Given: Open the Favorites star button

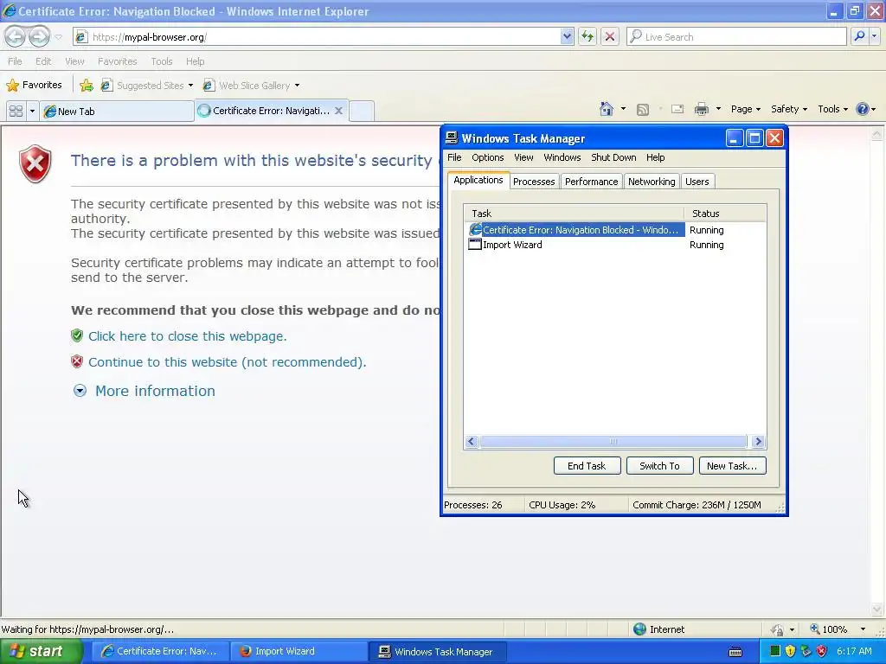Looking at the screenshot, I should click(x=34, y=86).
